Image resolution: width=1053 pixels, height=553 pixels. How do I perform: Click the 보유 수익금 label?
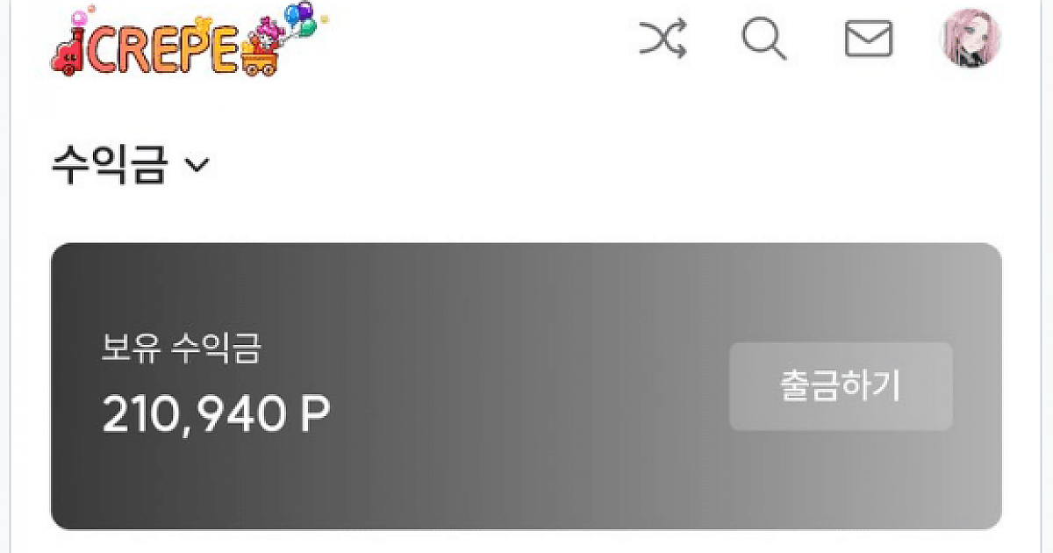pos(182,349)
